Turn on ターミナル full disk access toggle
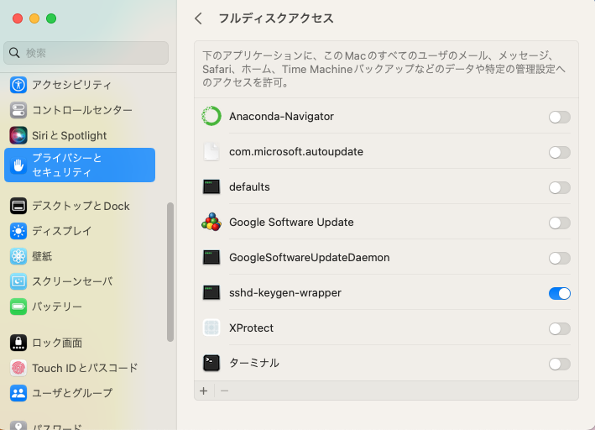This screenshot has width=595, height=430. pos(559,364)
